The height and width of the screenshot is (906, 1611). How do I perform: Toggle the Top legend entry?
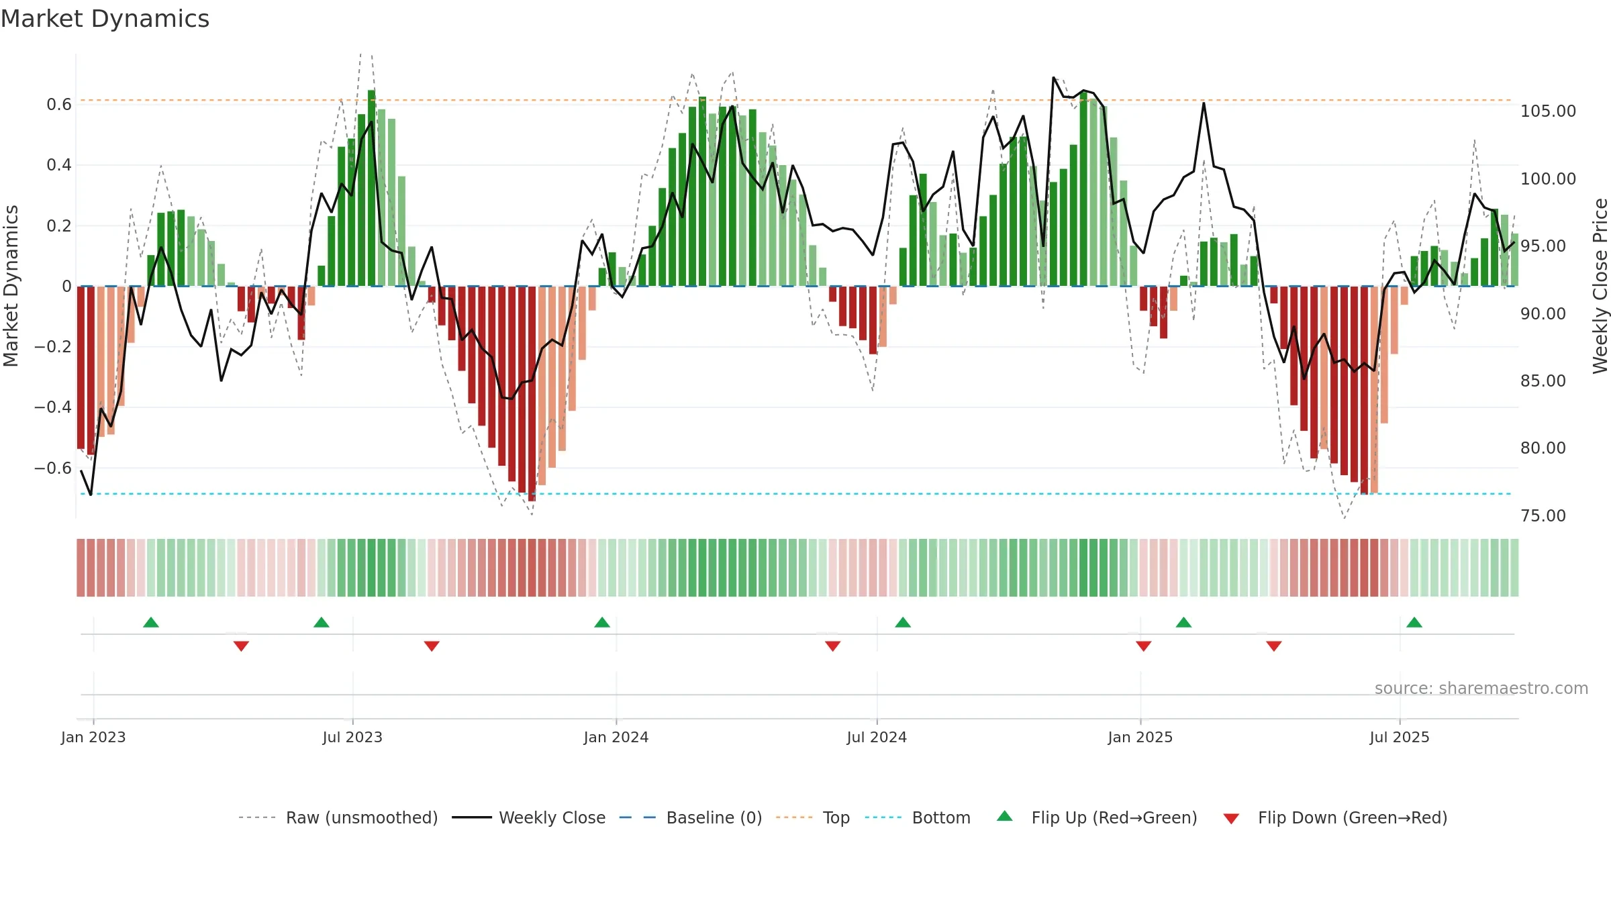(x=812, y=817)
